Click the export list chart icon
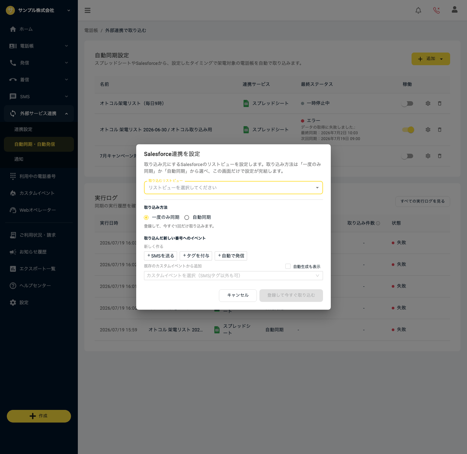Viewport: 467px width, 454px height. point(13,269)
